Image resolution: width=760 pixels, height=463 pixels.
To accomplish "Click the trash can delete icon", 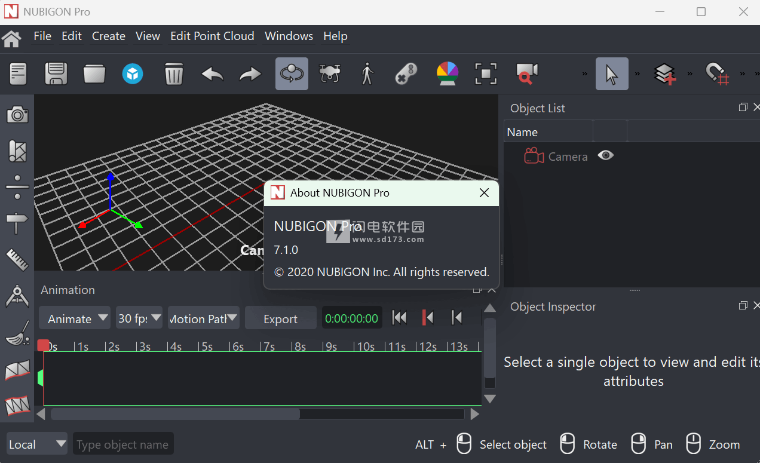I will pyautogui.click(x=173, y=74).
